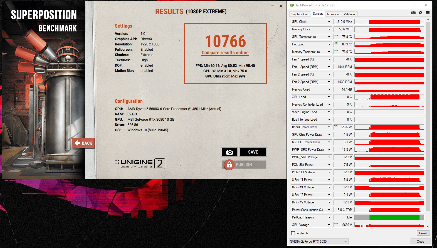
Task: Click the GPU Clock history graph
Action: click(x=389, y=22)
